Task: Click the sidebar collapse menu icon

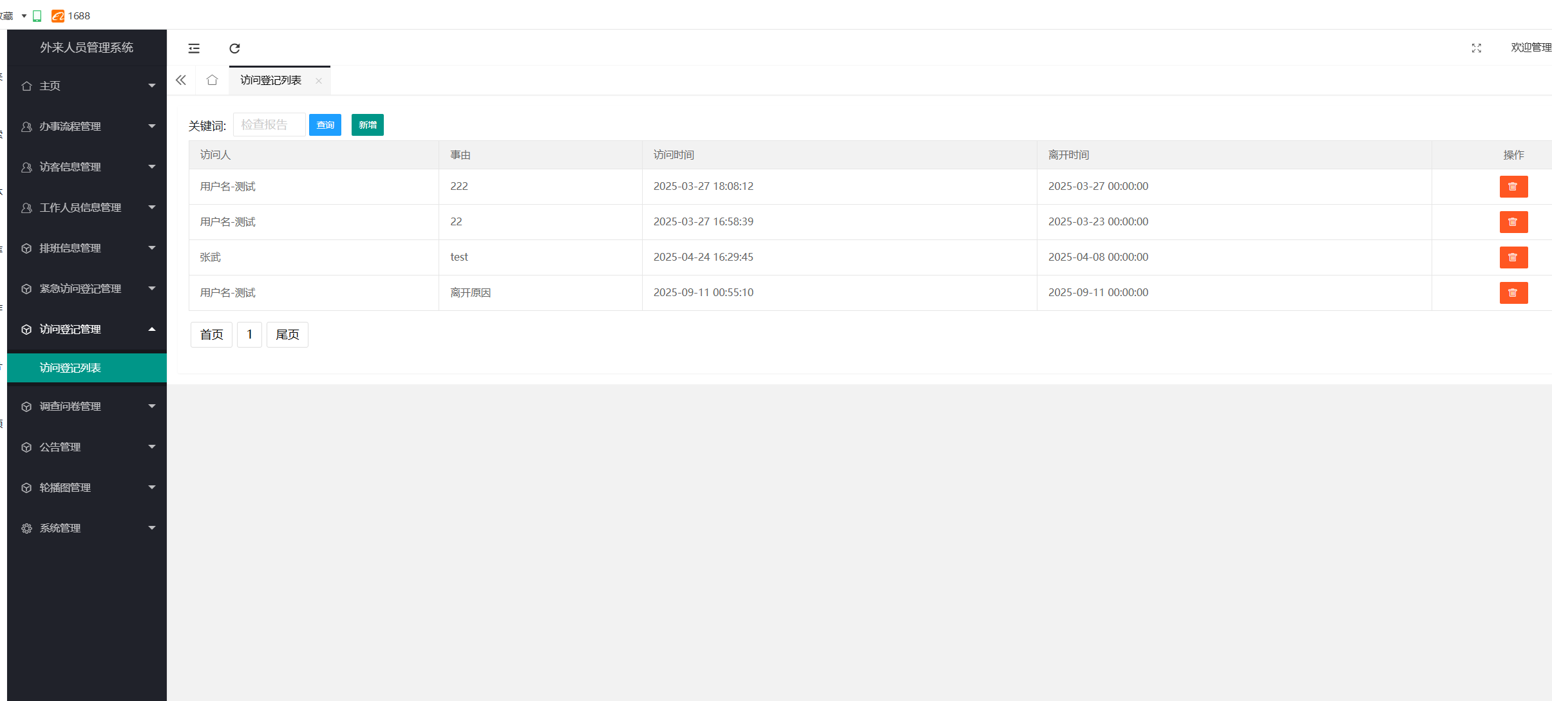Action: 194,48
